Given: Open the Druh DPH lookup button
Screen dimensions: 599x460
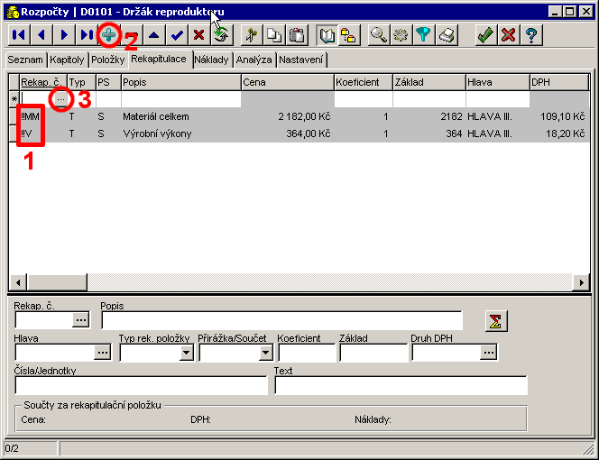Looking at the screenshot, I should point(488,353).
